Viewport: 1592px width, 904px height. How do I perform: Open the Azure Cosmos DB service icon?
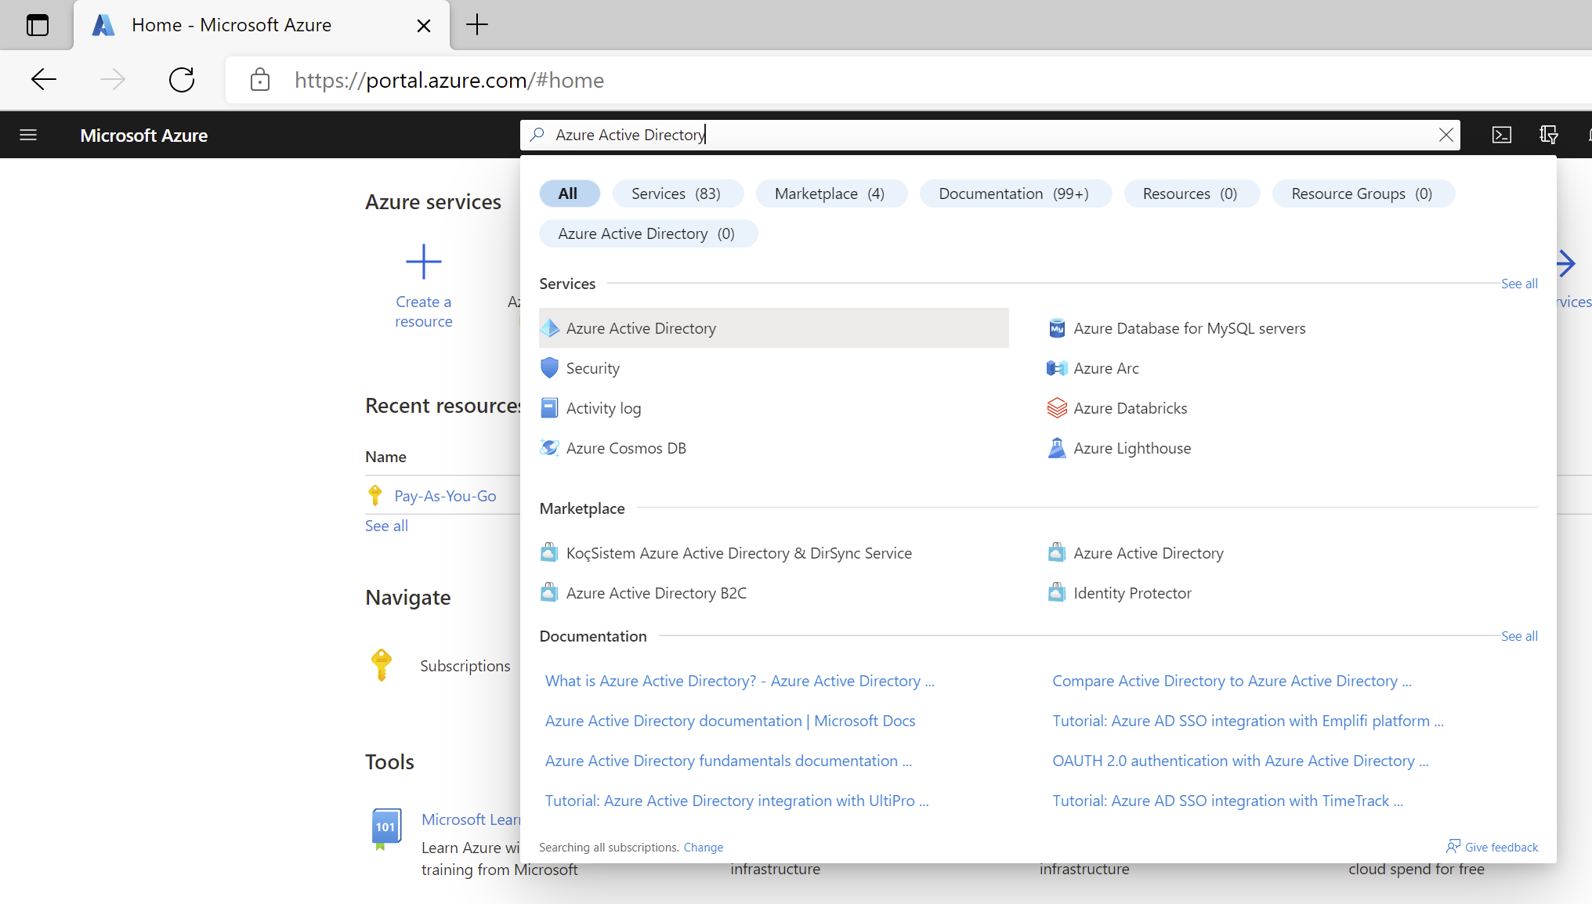click(x=550, y=448)
